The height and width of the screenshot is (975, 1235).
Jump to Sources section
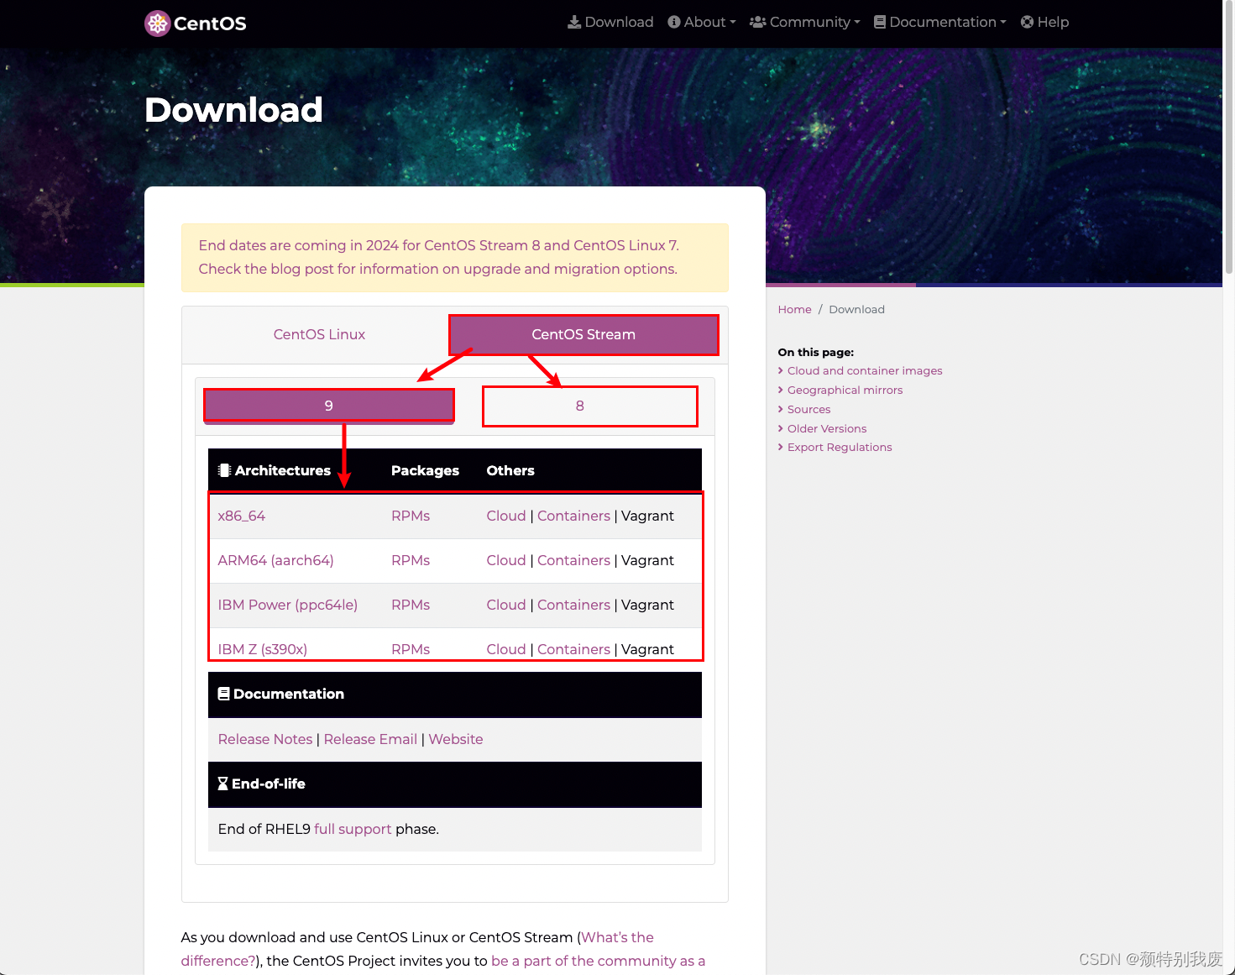[x=809, y=409]
